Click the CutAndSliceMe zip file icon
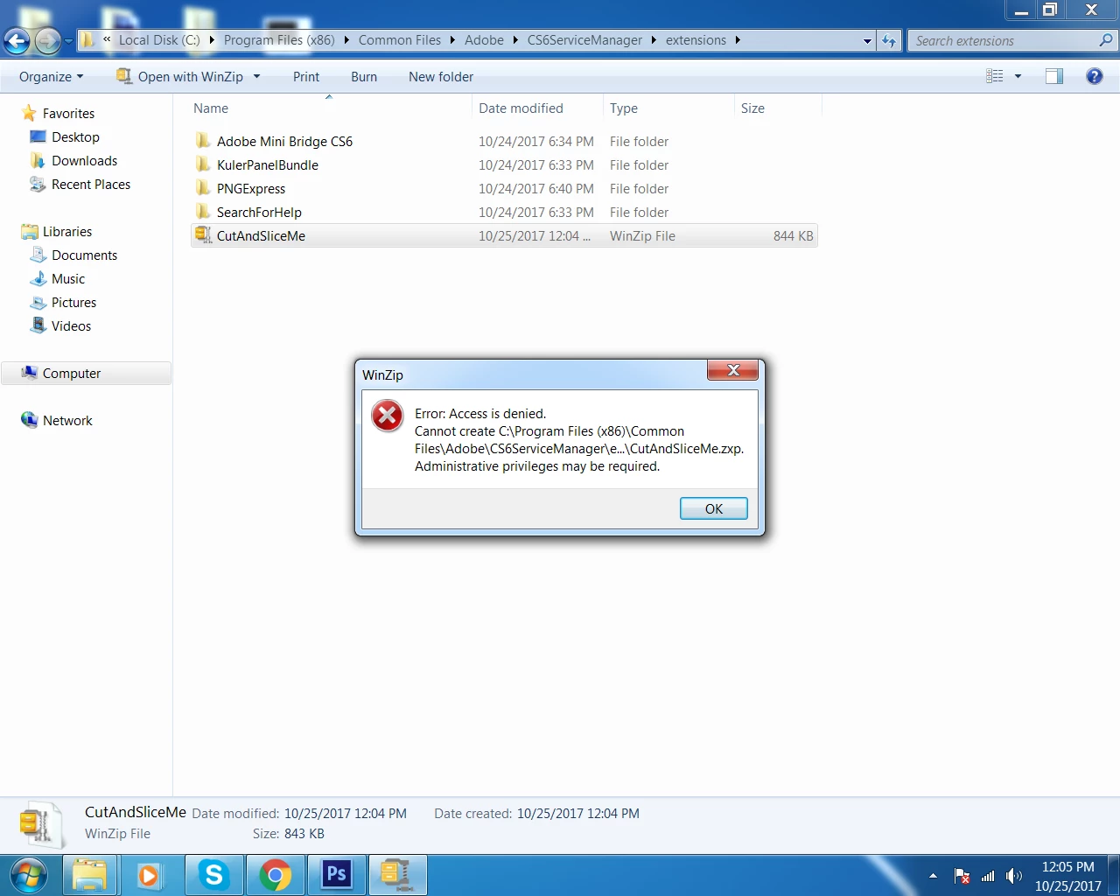The width and height of the screenshot is (1120, 896). pyautogui.click(x=203, y=234)
